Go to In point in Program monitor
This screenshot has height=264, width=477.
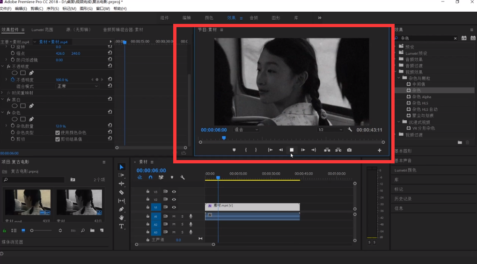pos(270,150)
